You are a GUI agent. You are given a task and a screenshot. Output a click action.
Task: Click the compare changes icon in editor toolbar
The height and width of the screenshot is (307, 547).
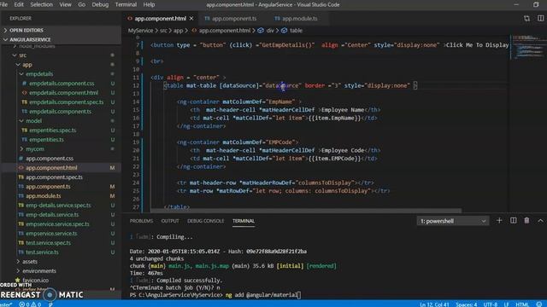(x=526, y=19)
